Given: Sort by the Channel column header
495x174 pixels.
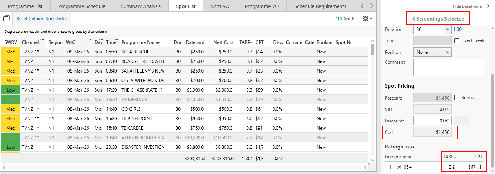Looking at the screenshot, I should point(30,42).
